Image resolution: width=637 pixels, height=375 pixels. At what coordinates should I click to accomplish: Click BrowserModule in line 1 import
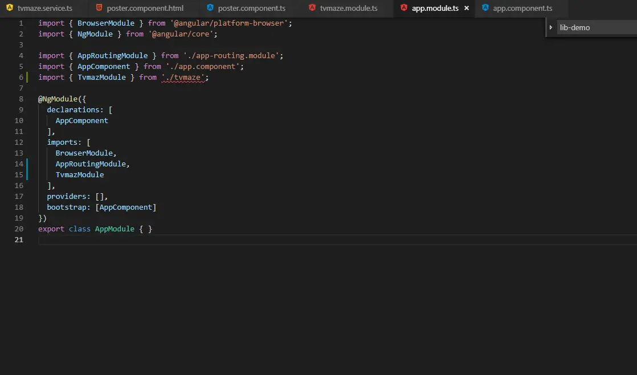(106, 23)
